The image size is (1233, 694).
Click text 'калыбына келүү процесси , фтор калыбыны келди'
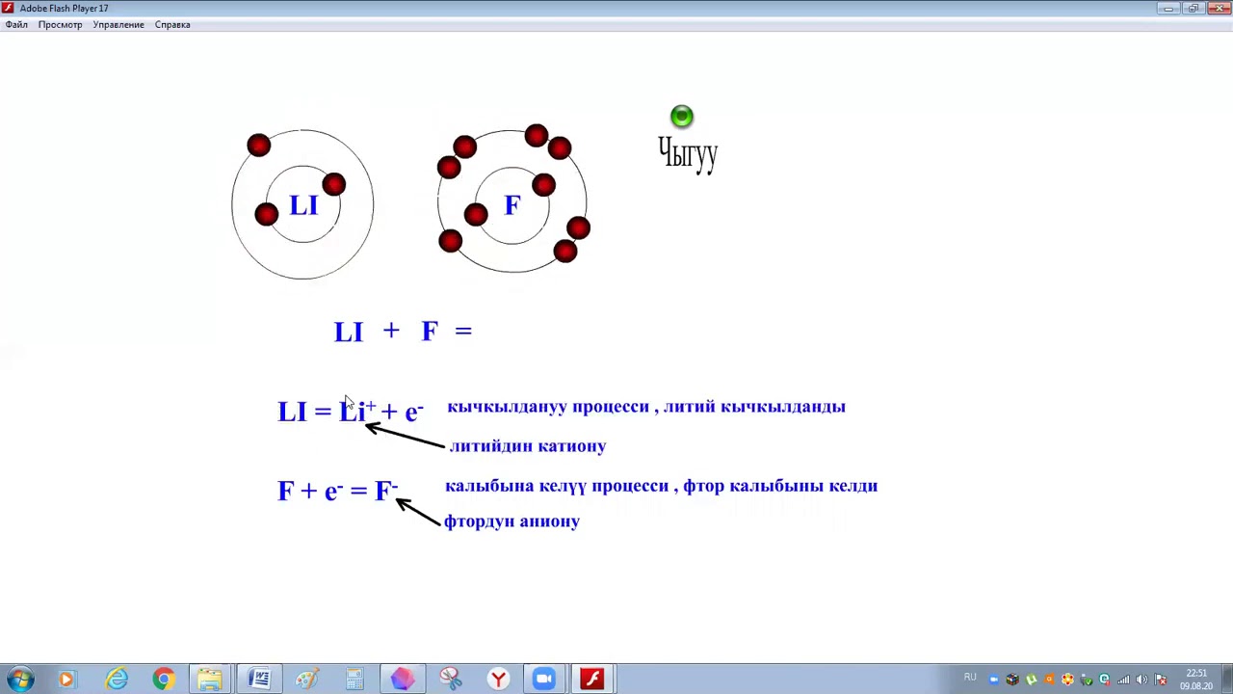662,486
